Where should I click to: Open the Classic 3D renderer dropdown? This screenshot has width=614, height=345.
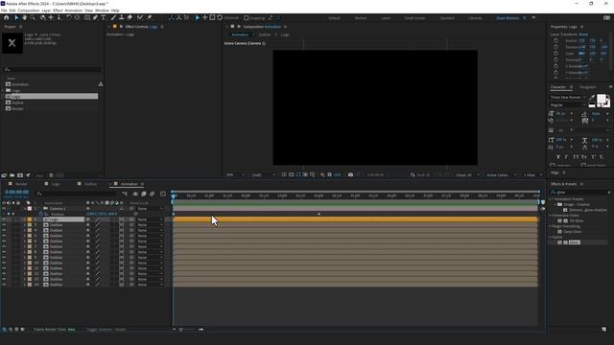[467, 174]
